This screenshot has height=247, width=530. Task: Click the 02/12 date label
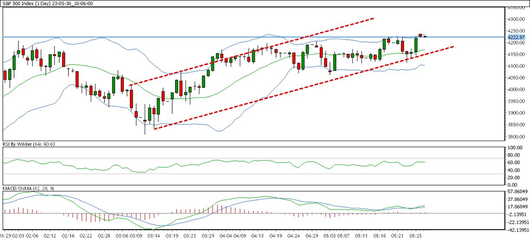click(49, 236)
